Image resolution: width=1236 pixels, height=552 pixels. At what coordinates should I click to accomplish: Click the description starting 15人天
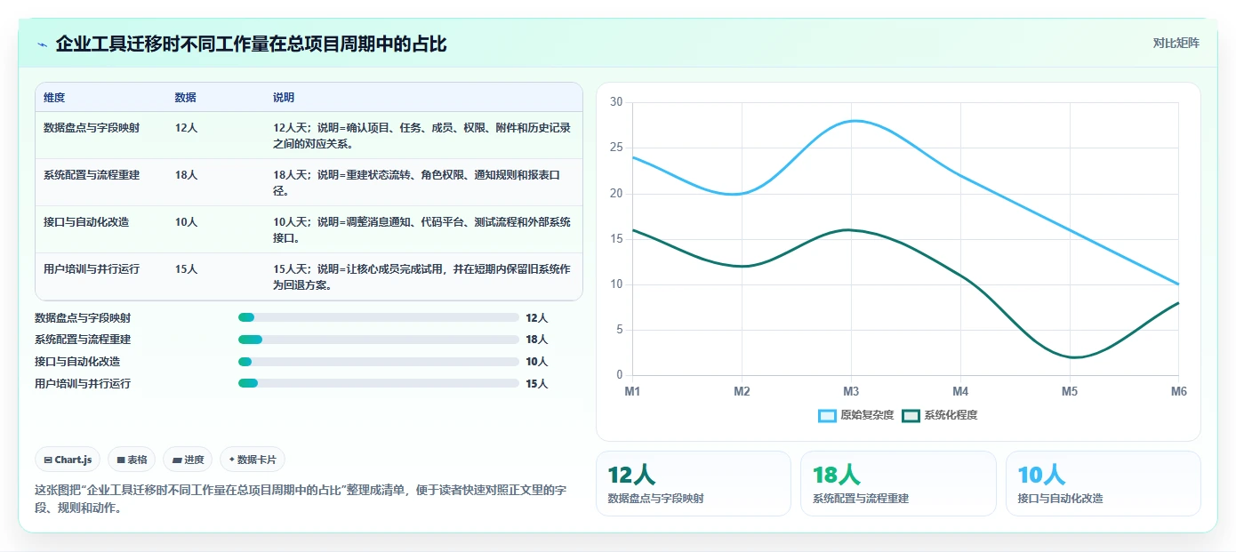pyautogui.click(x=421, y=277)
